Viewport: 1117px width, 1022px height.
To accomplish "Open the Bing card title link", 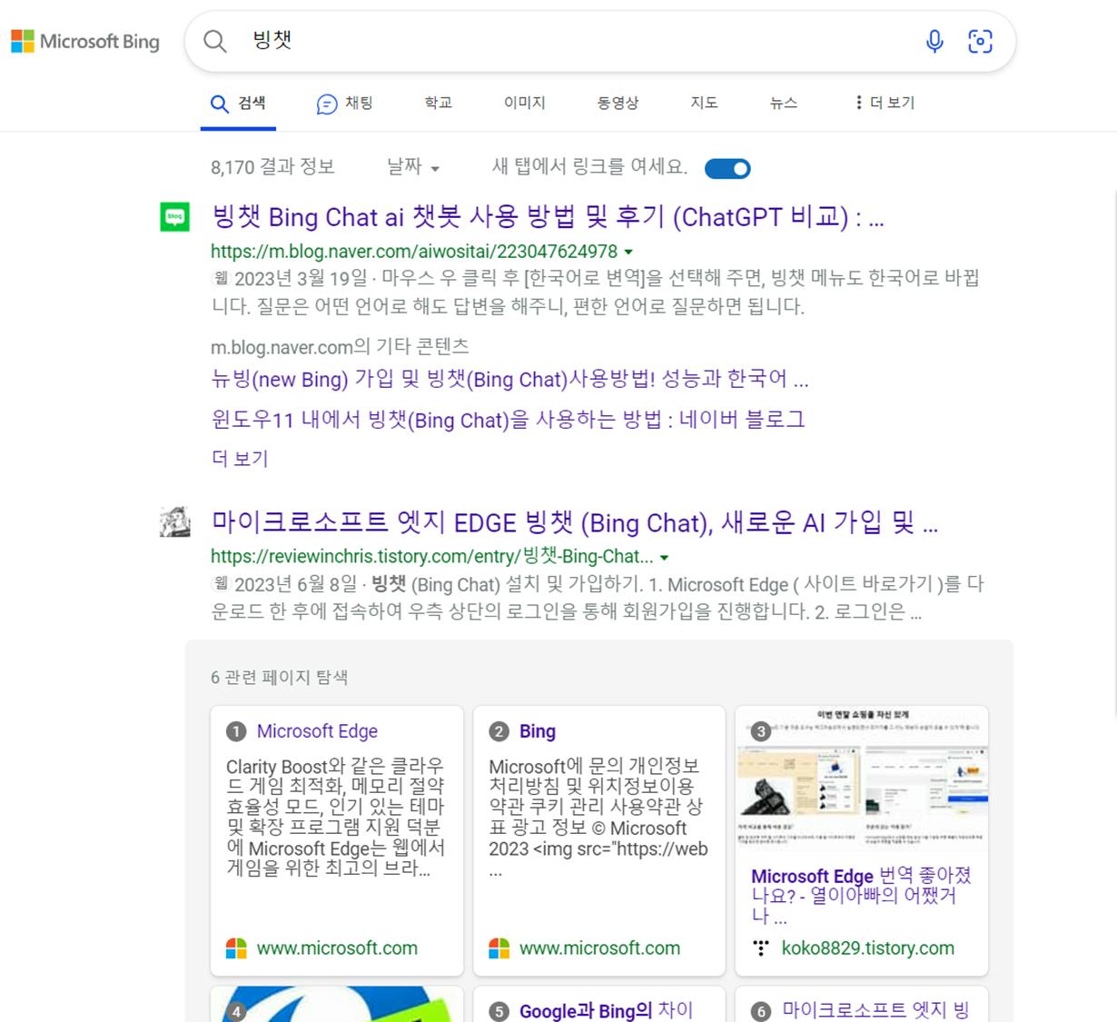I will click(538, 731).
